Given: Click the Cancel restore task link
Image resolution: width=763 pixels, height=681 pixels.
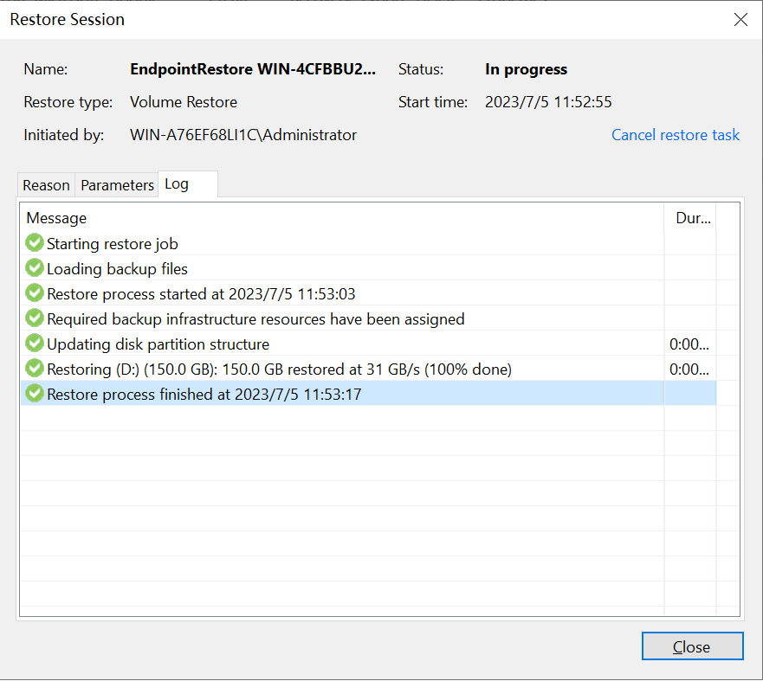Looking at the screenshot, I should [x=676, y=135].
